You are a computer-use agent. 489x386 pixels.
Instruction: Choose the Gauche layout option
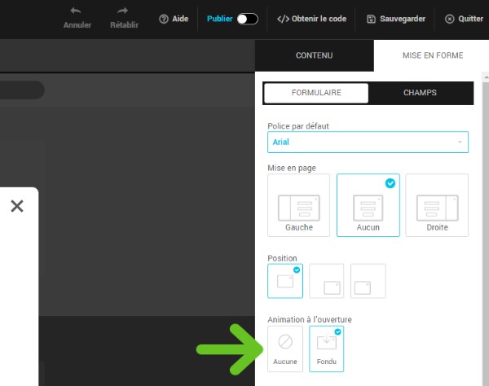tap(298, 205)
